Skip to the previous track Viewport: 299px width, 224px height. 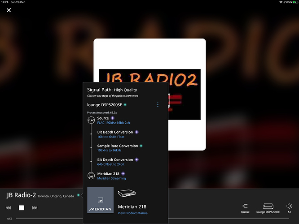8,207
